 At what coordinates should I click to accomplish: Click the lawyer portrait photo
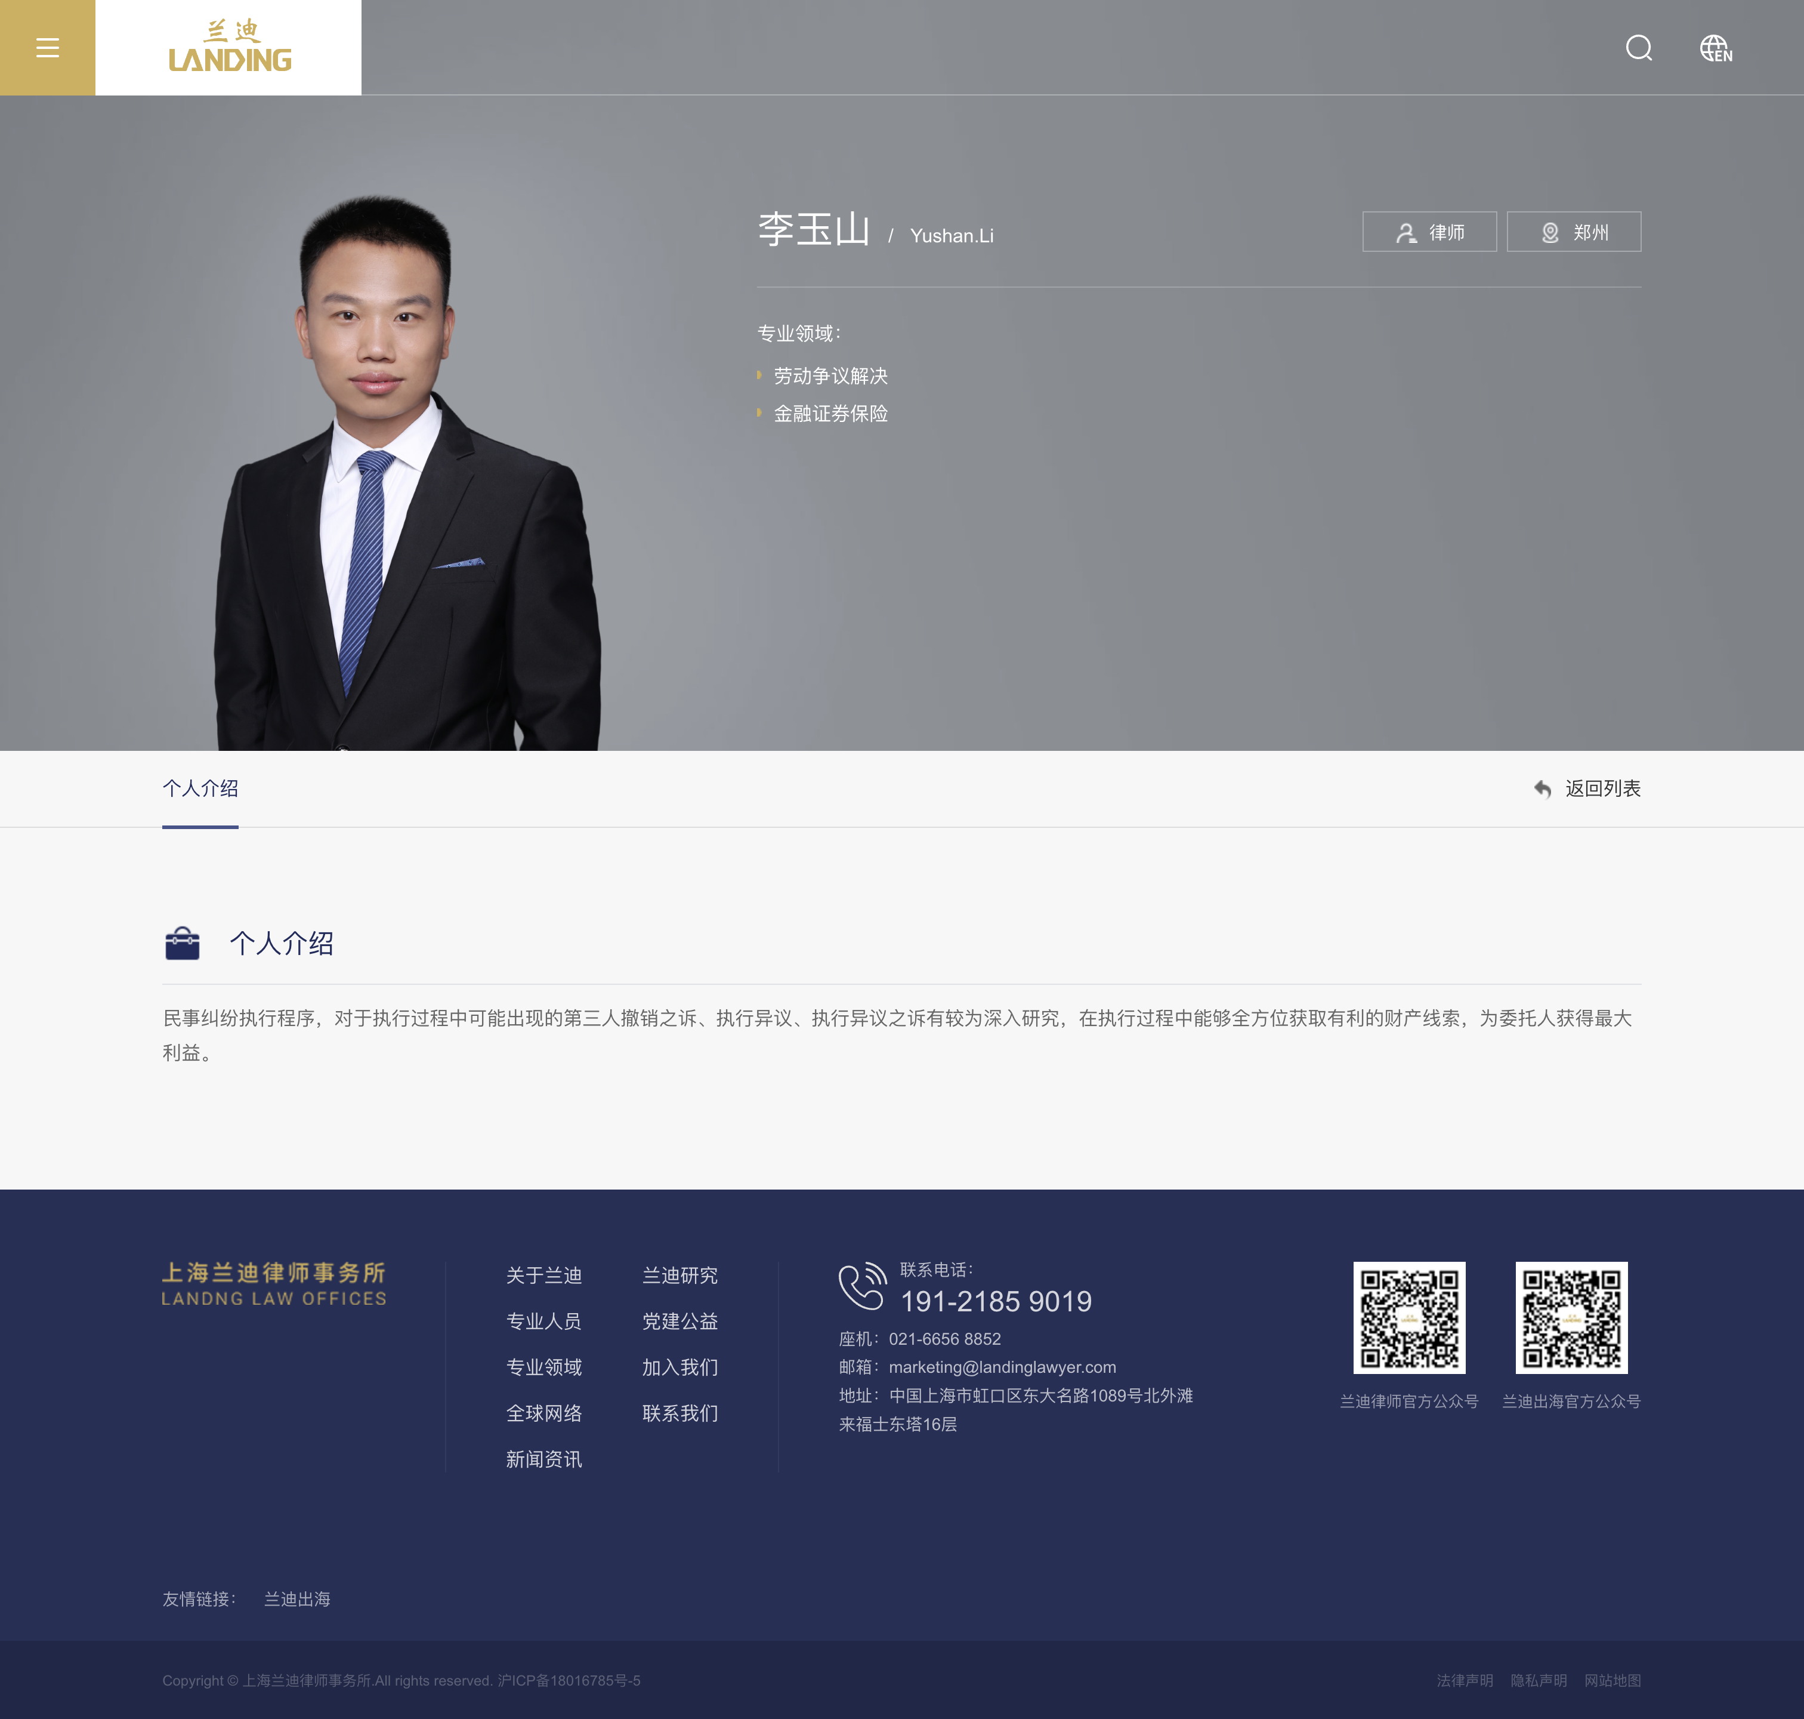pos(407,472)
